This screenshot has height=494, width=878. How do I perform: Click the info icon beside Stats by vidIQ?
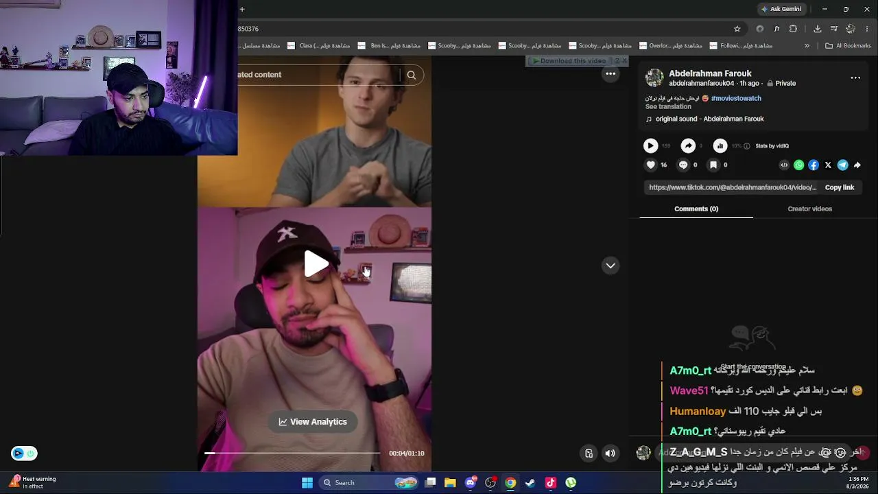pyautogui.click(x=747, y=146)
